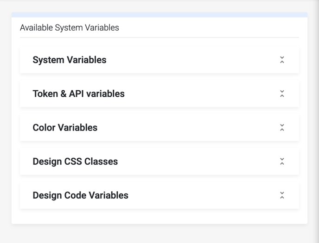This screenshot has width=319, height=243.
Task: Open the Design Code Variables title
Action: [x=80, y=195]
